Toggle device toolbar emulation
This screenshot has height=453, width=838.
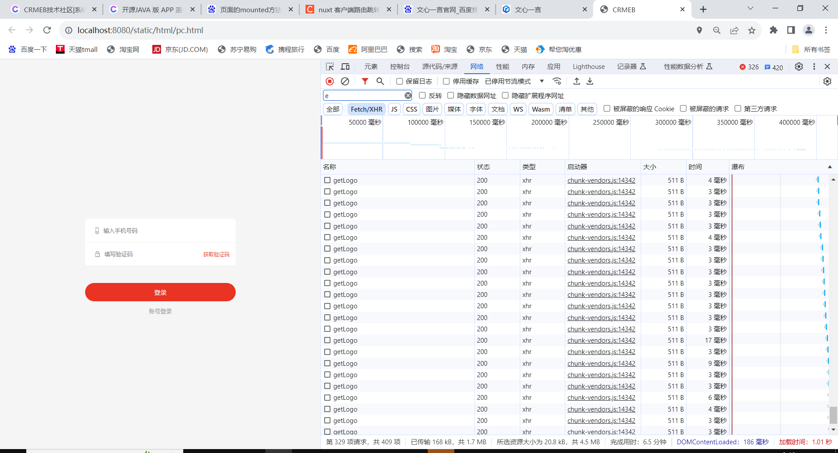tap(345, 67)
